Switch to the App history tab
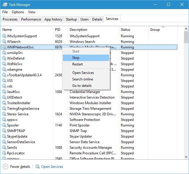 (x=53, y=19)
